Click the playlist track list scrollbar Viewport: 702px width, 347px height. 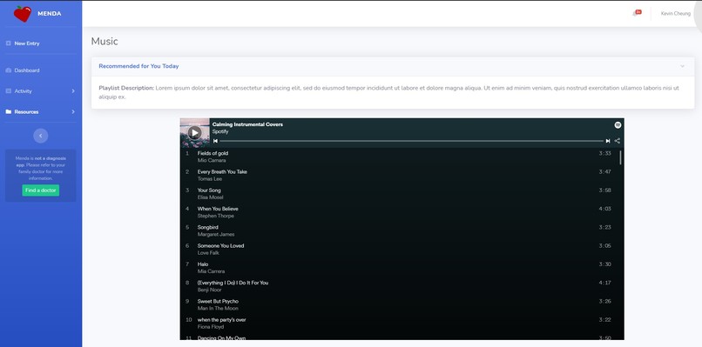coord(620,157)
